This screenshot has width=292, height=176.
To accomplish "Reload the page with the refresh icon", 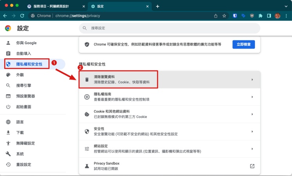I will (22, 16).
